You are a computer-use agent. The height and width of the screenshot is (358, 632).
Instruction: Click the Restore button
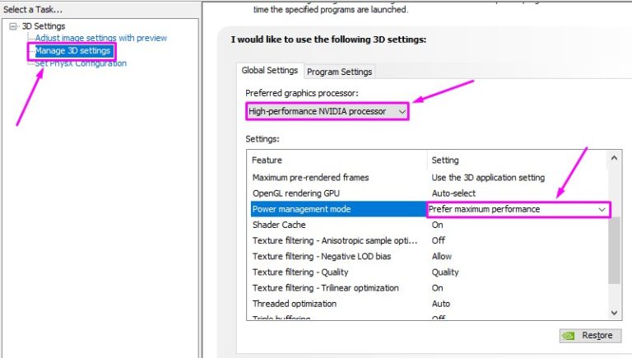588,336
